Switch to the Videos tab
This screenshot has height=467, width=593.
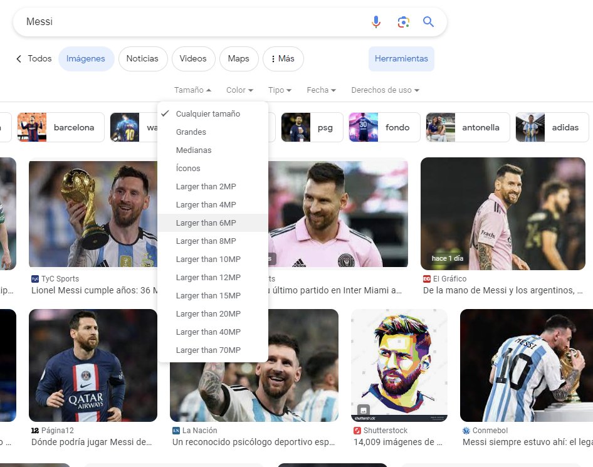[193, 59]
